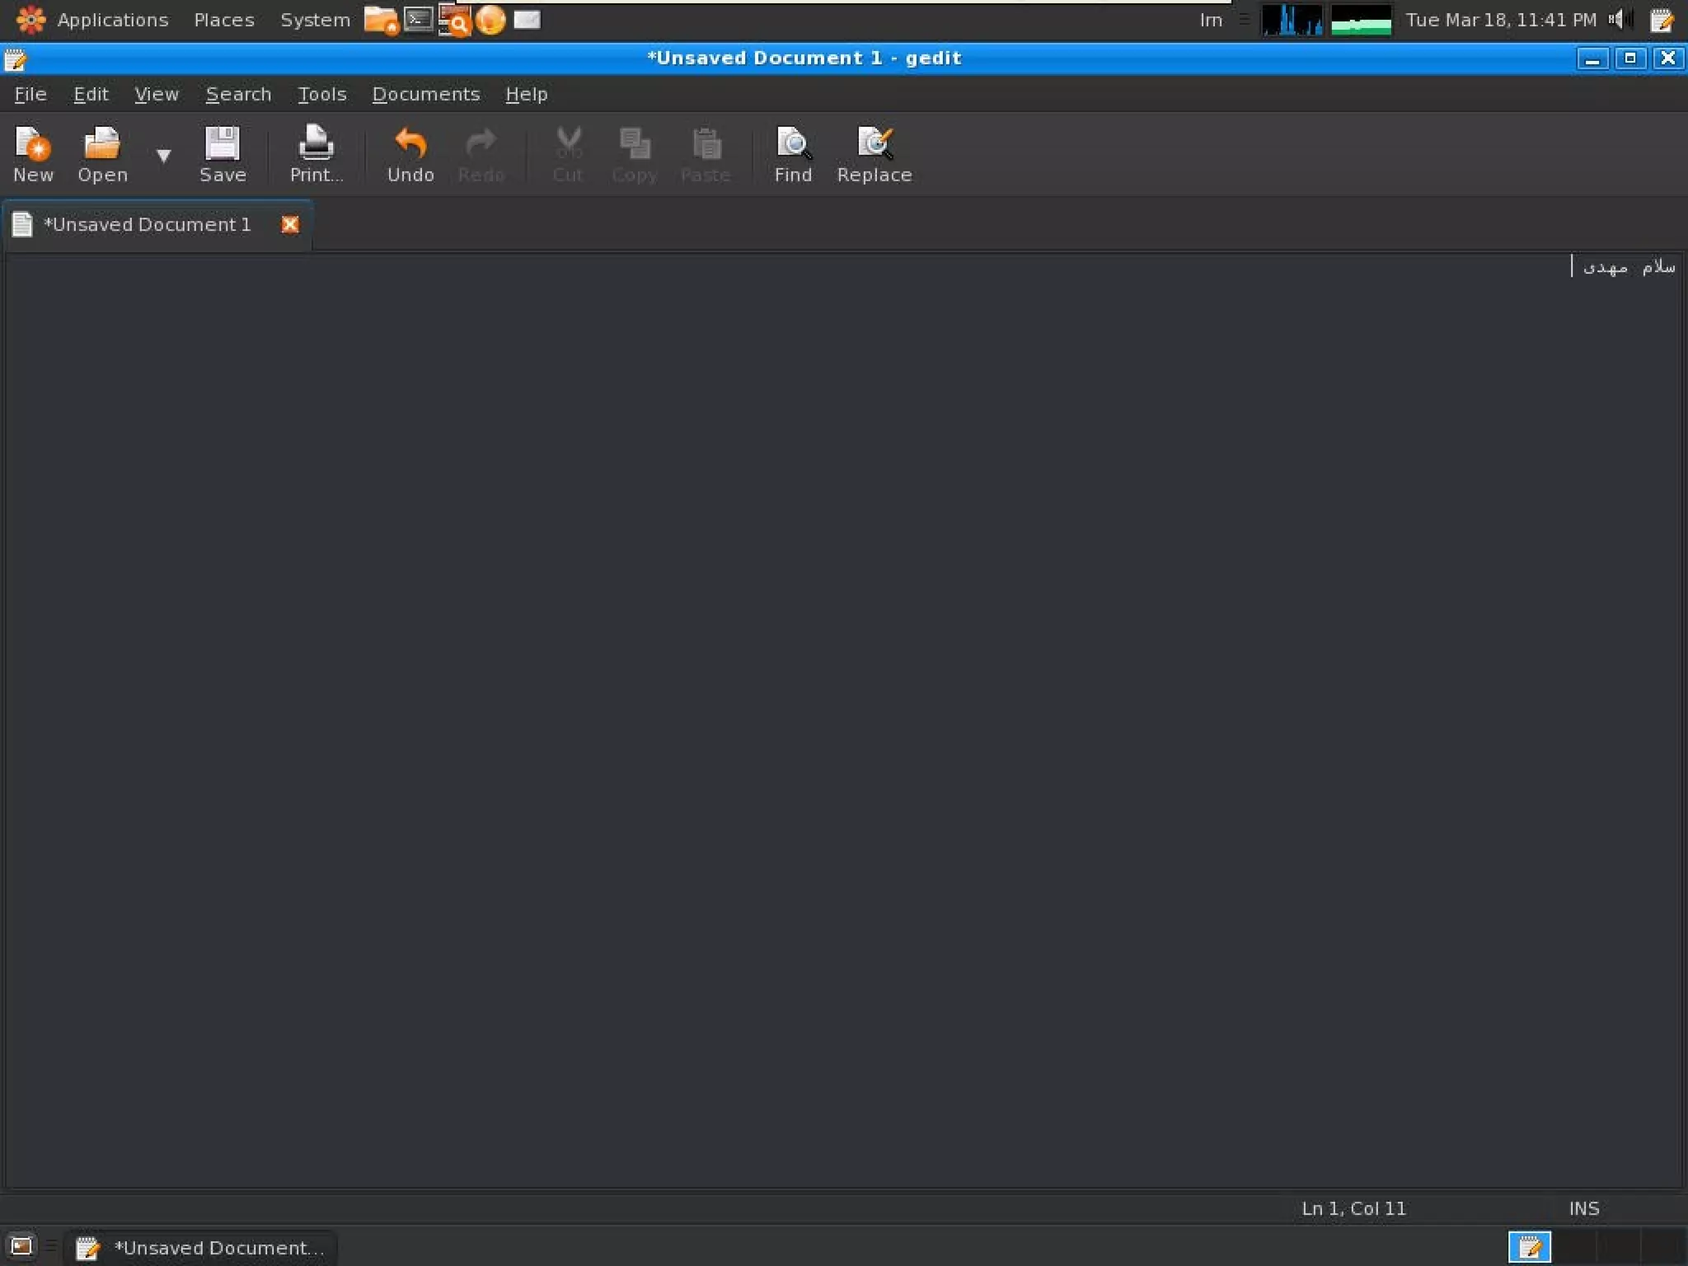Toggle the INS insert mode indicator
The image size is (1688, 1266).
1583,1208
